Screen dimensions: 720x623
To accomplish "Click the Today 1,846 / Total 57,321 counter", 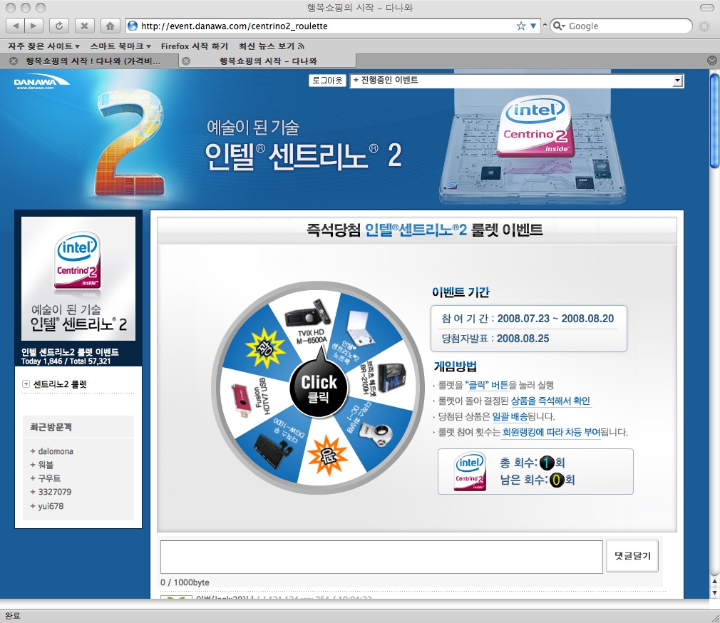I will click(x=66, y=361).
